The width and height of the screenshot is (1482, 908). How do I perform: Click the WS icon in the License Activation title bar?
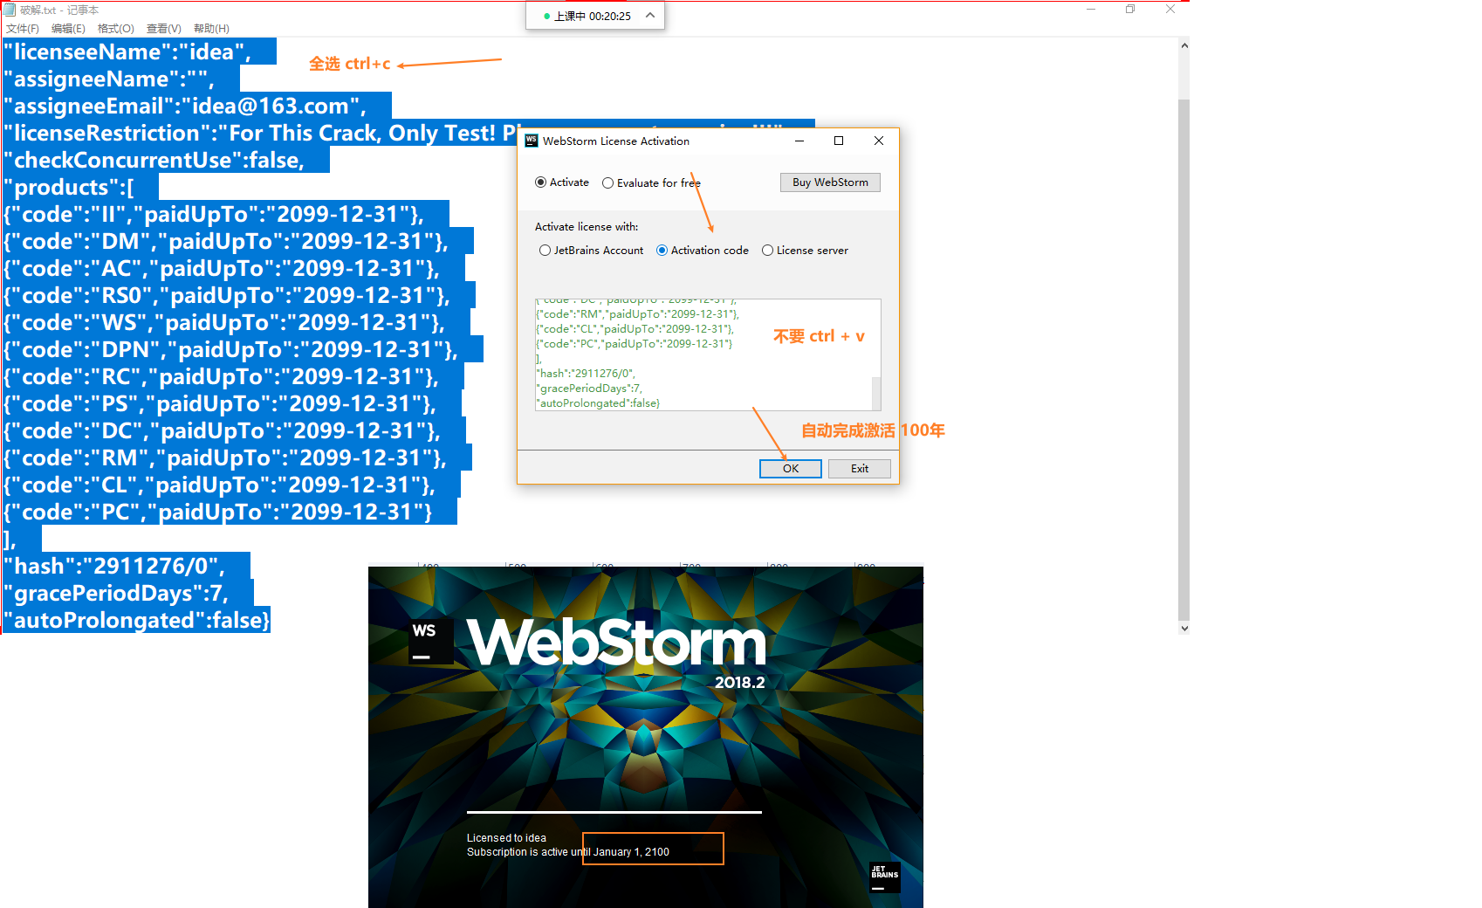pos(532,141)
